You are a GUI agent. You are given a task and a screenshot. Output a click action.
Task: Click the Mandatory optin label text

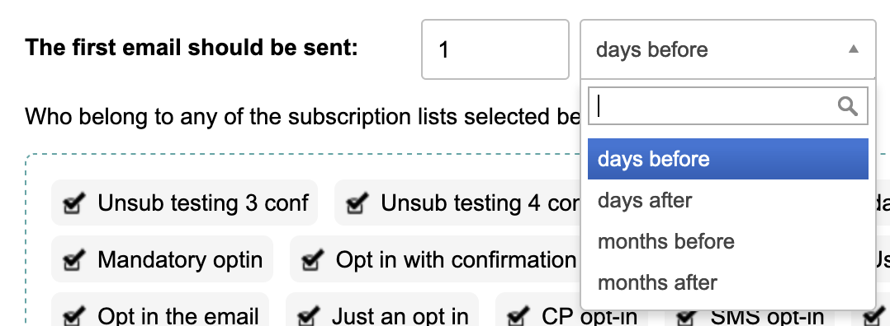tap(180, 260)
